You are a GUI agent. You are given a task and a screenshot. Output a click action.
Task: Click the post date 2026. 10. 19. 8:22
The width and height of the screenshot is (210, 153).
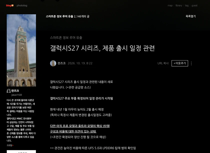pos(80,63)
